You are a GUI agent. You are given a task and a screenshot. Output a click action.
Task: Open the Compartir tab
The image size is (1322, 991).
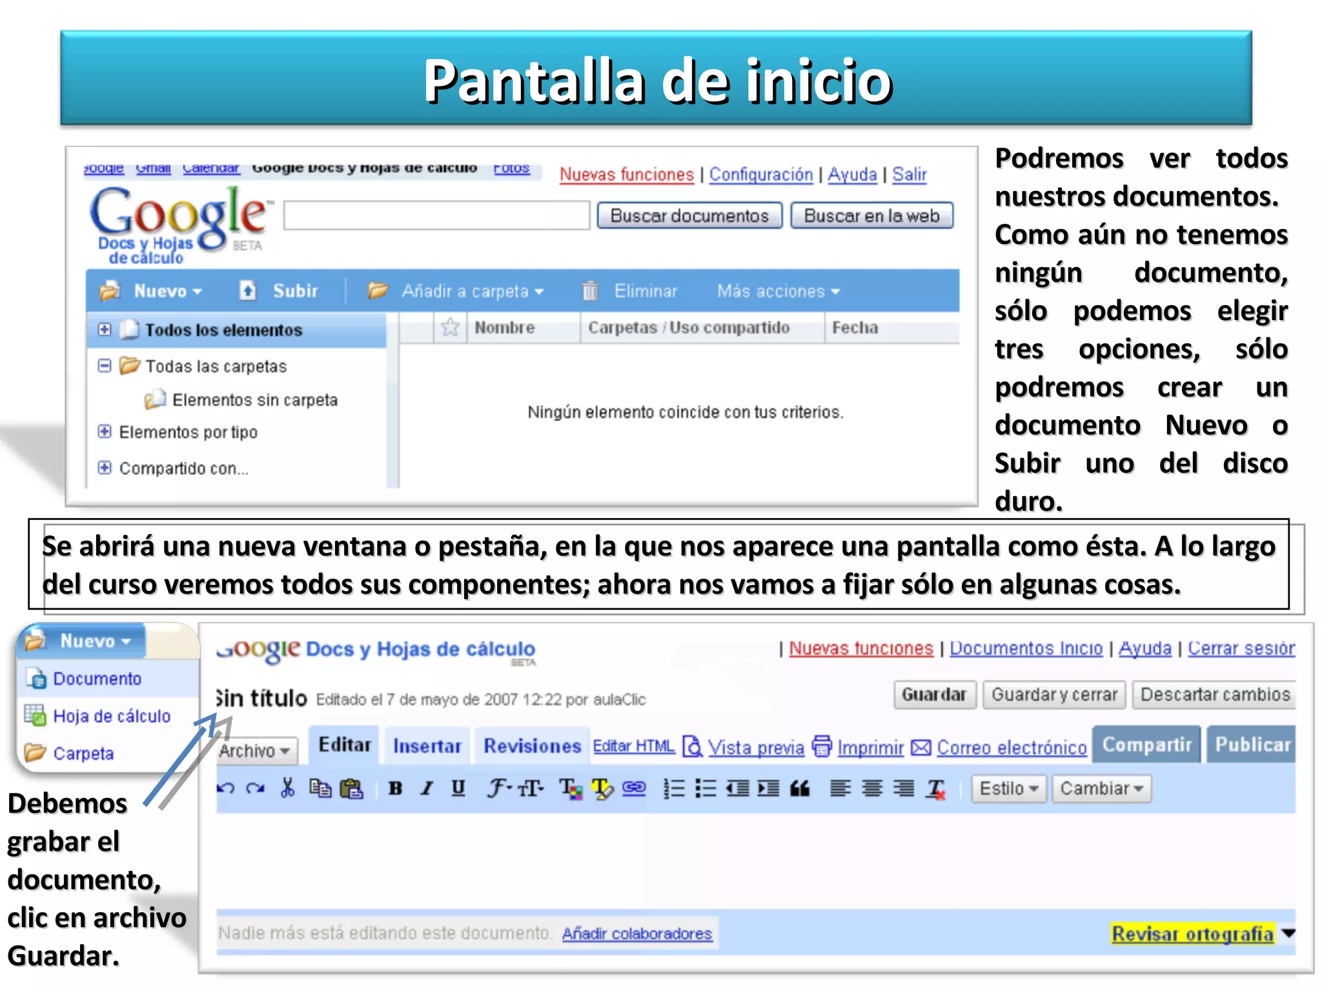click(x=1146, y=745)
